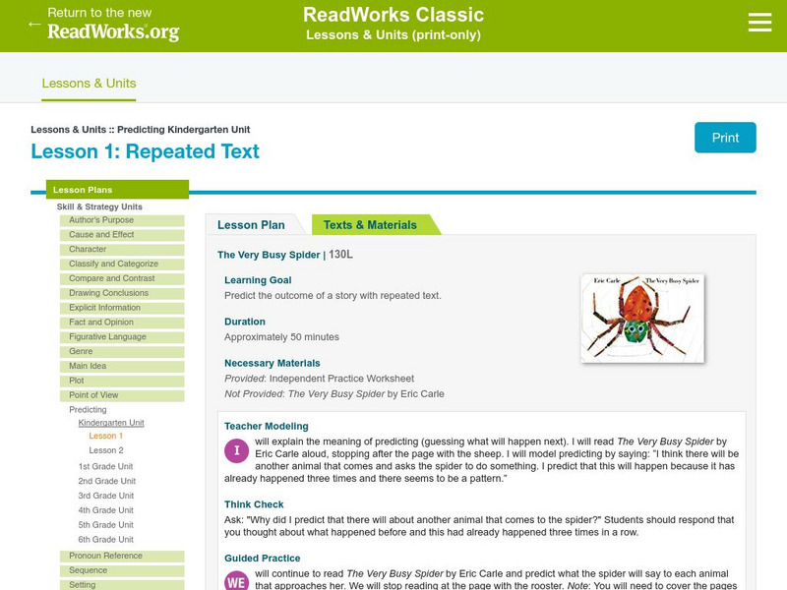Image resolution: width=787 pixels, height=590 pixels.
Task: Open the 3rd Grade Unit
Action: click(x=106, y=496)
